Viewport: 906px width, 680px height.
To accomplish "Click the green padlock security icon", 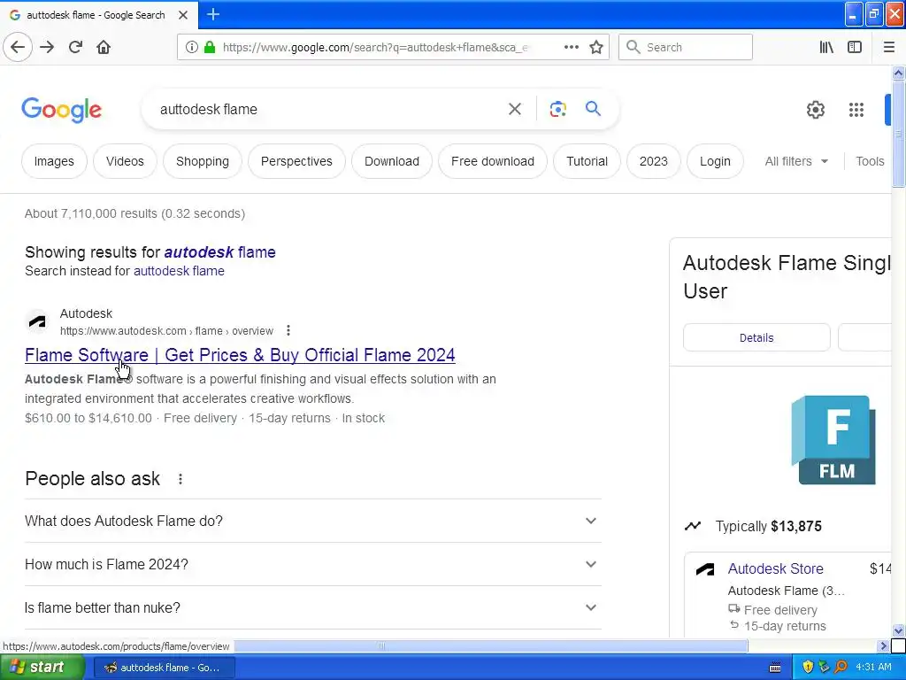I will click(x=210, y=47).
